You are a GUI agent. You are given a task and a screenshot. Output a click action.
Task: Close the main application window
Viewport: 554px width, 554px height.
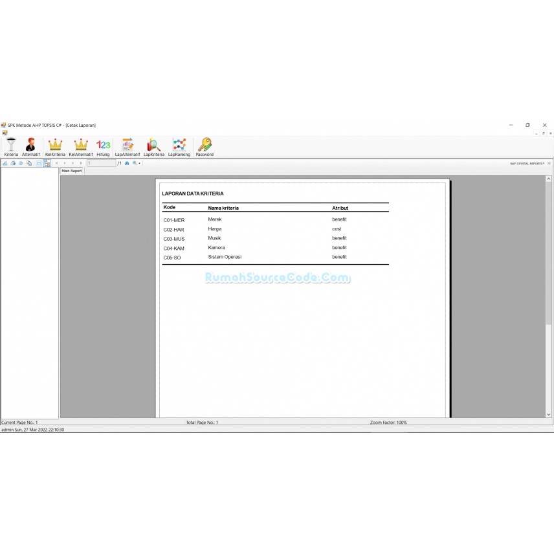544,125
